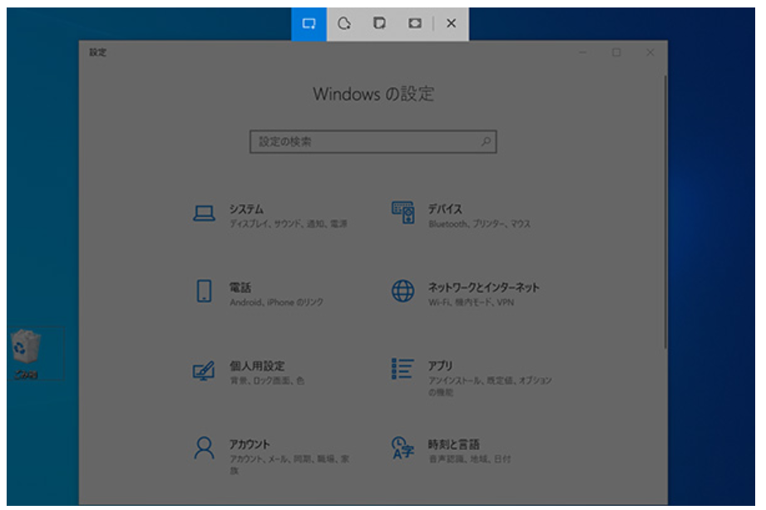The image size is (766, 510).
Task: Open the アカウント category title
Action: coord(250,444)
